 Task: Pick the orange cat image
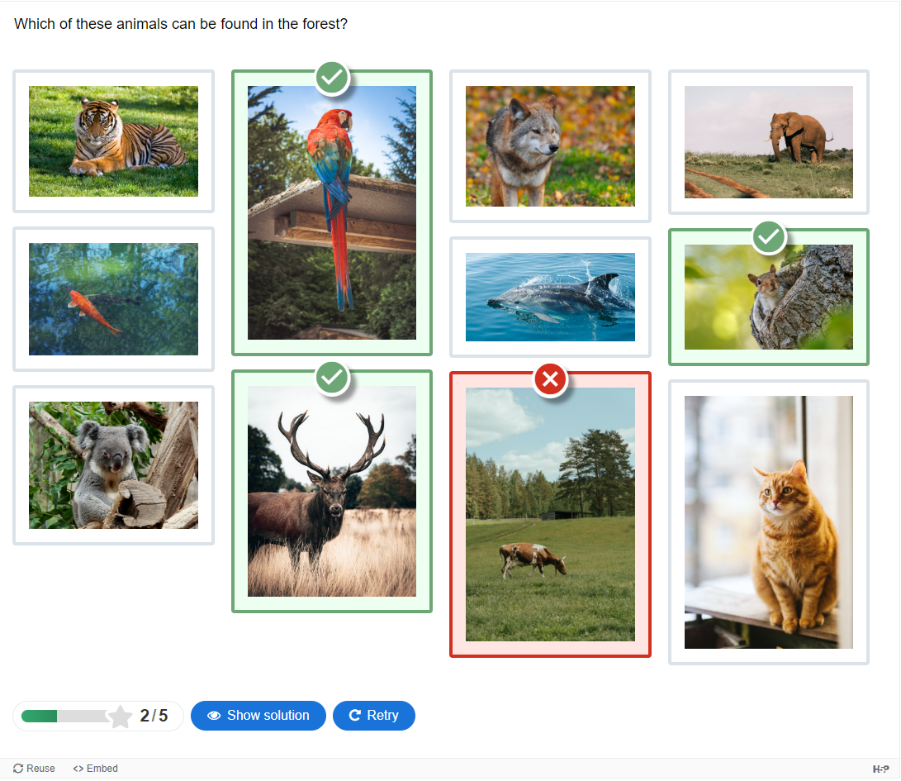tap(768, 522)
